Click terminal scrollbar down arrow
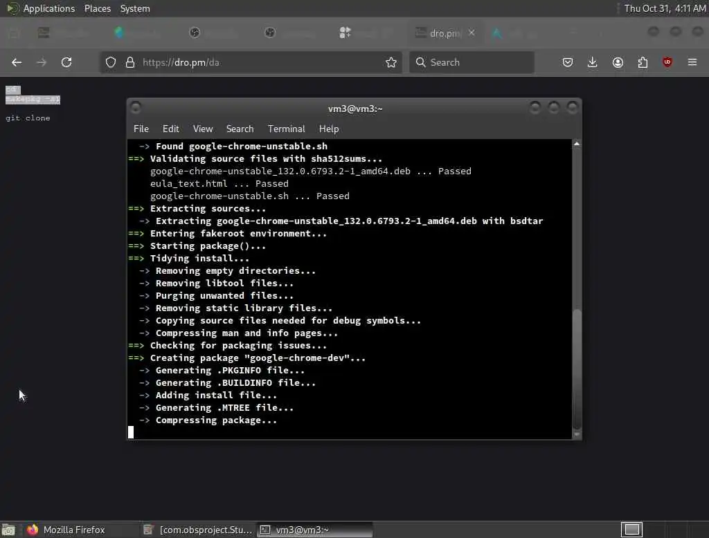The image size is (709, 538). [577, 434]
